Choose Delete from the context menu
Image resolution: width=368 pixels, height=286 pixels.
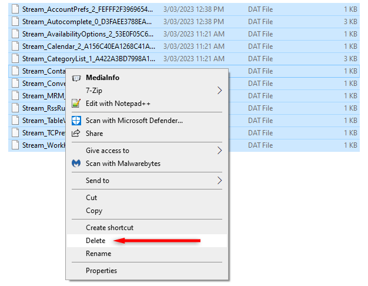[x=96, y=241]
